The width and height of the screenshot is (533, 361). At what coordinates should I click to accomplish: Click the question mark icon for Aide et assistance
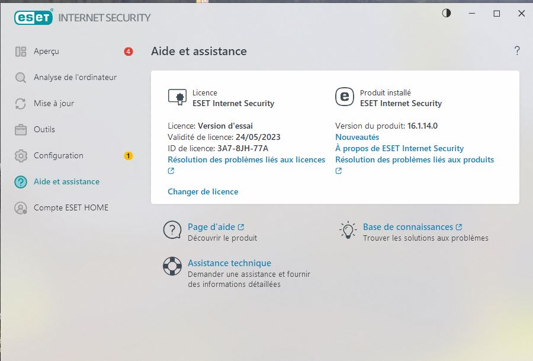[x=21, y=182]
